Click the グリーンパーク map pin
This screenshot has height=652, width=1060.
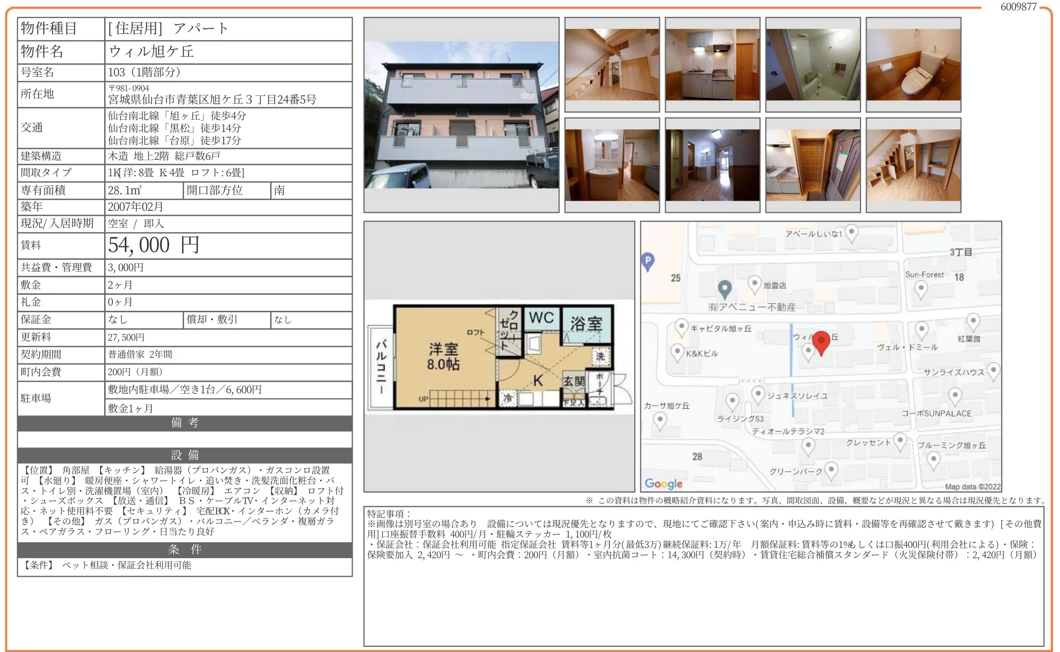point(831,470)
